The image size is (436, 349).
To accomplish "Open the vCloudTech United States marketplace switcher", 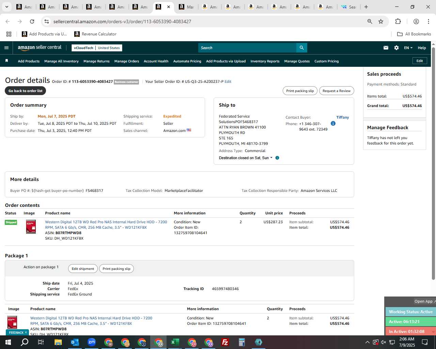I will point(97,48).
